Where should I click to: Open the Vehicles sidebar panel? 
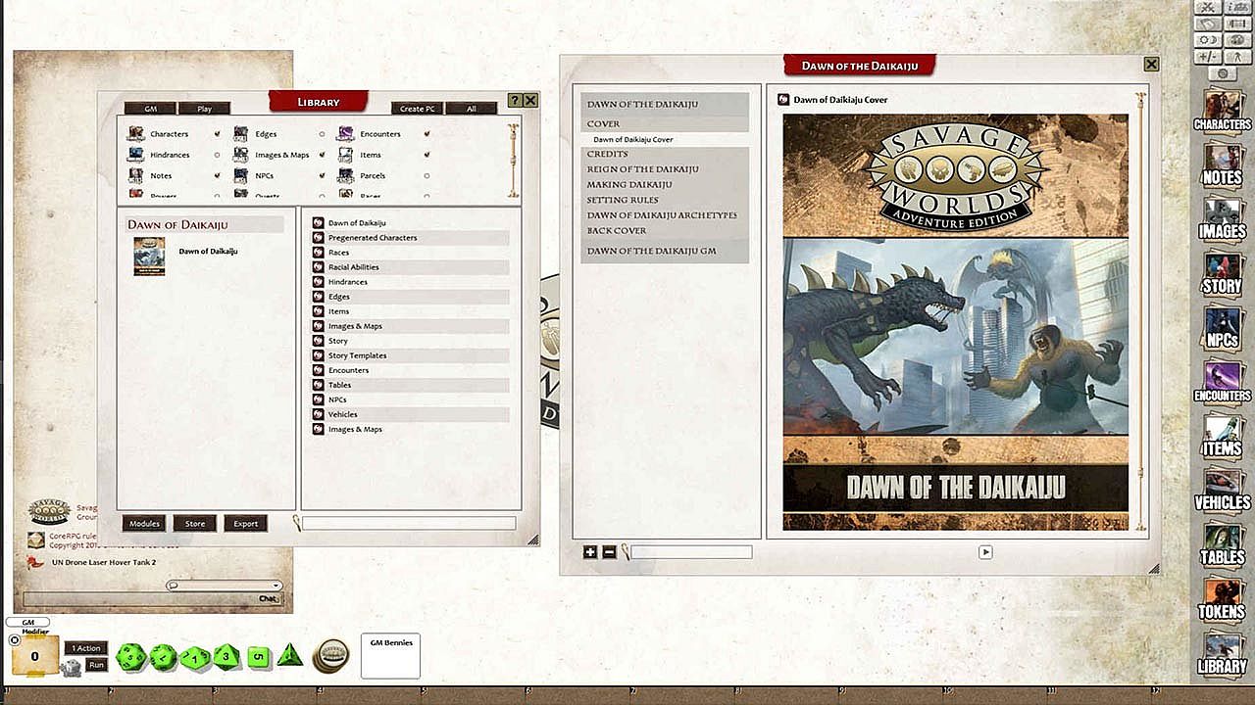(x=1222, y=491)
